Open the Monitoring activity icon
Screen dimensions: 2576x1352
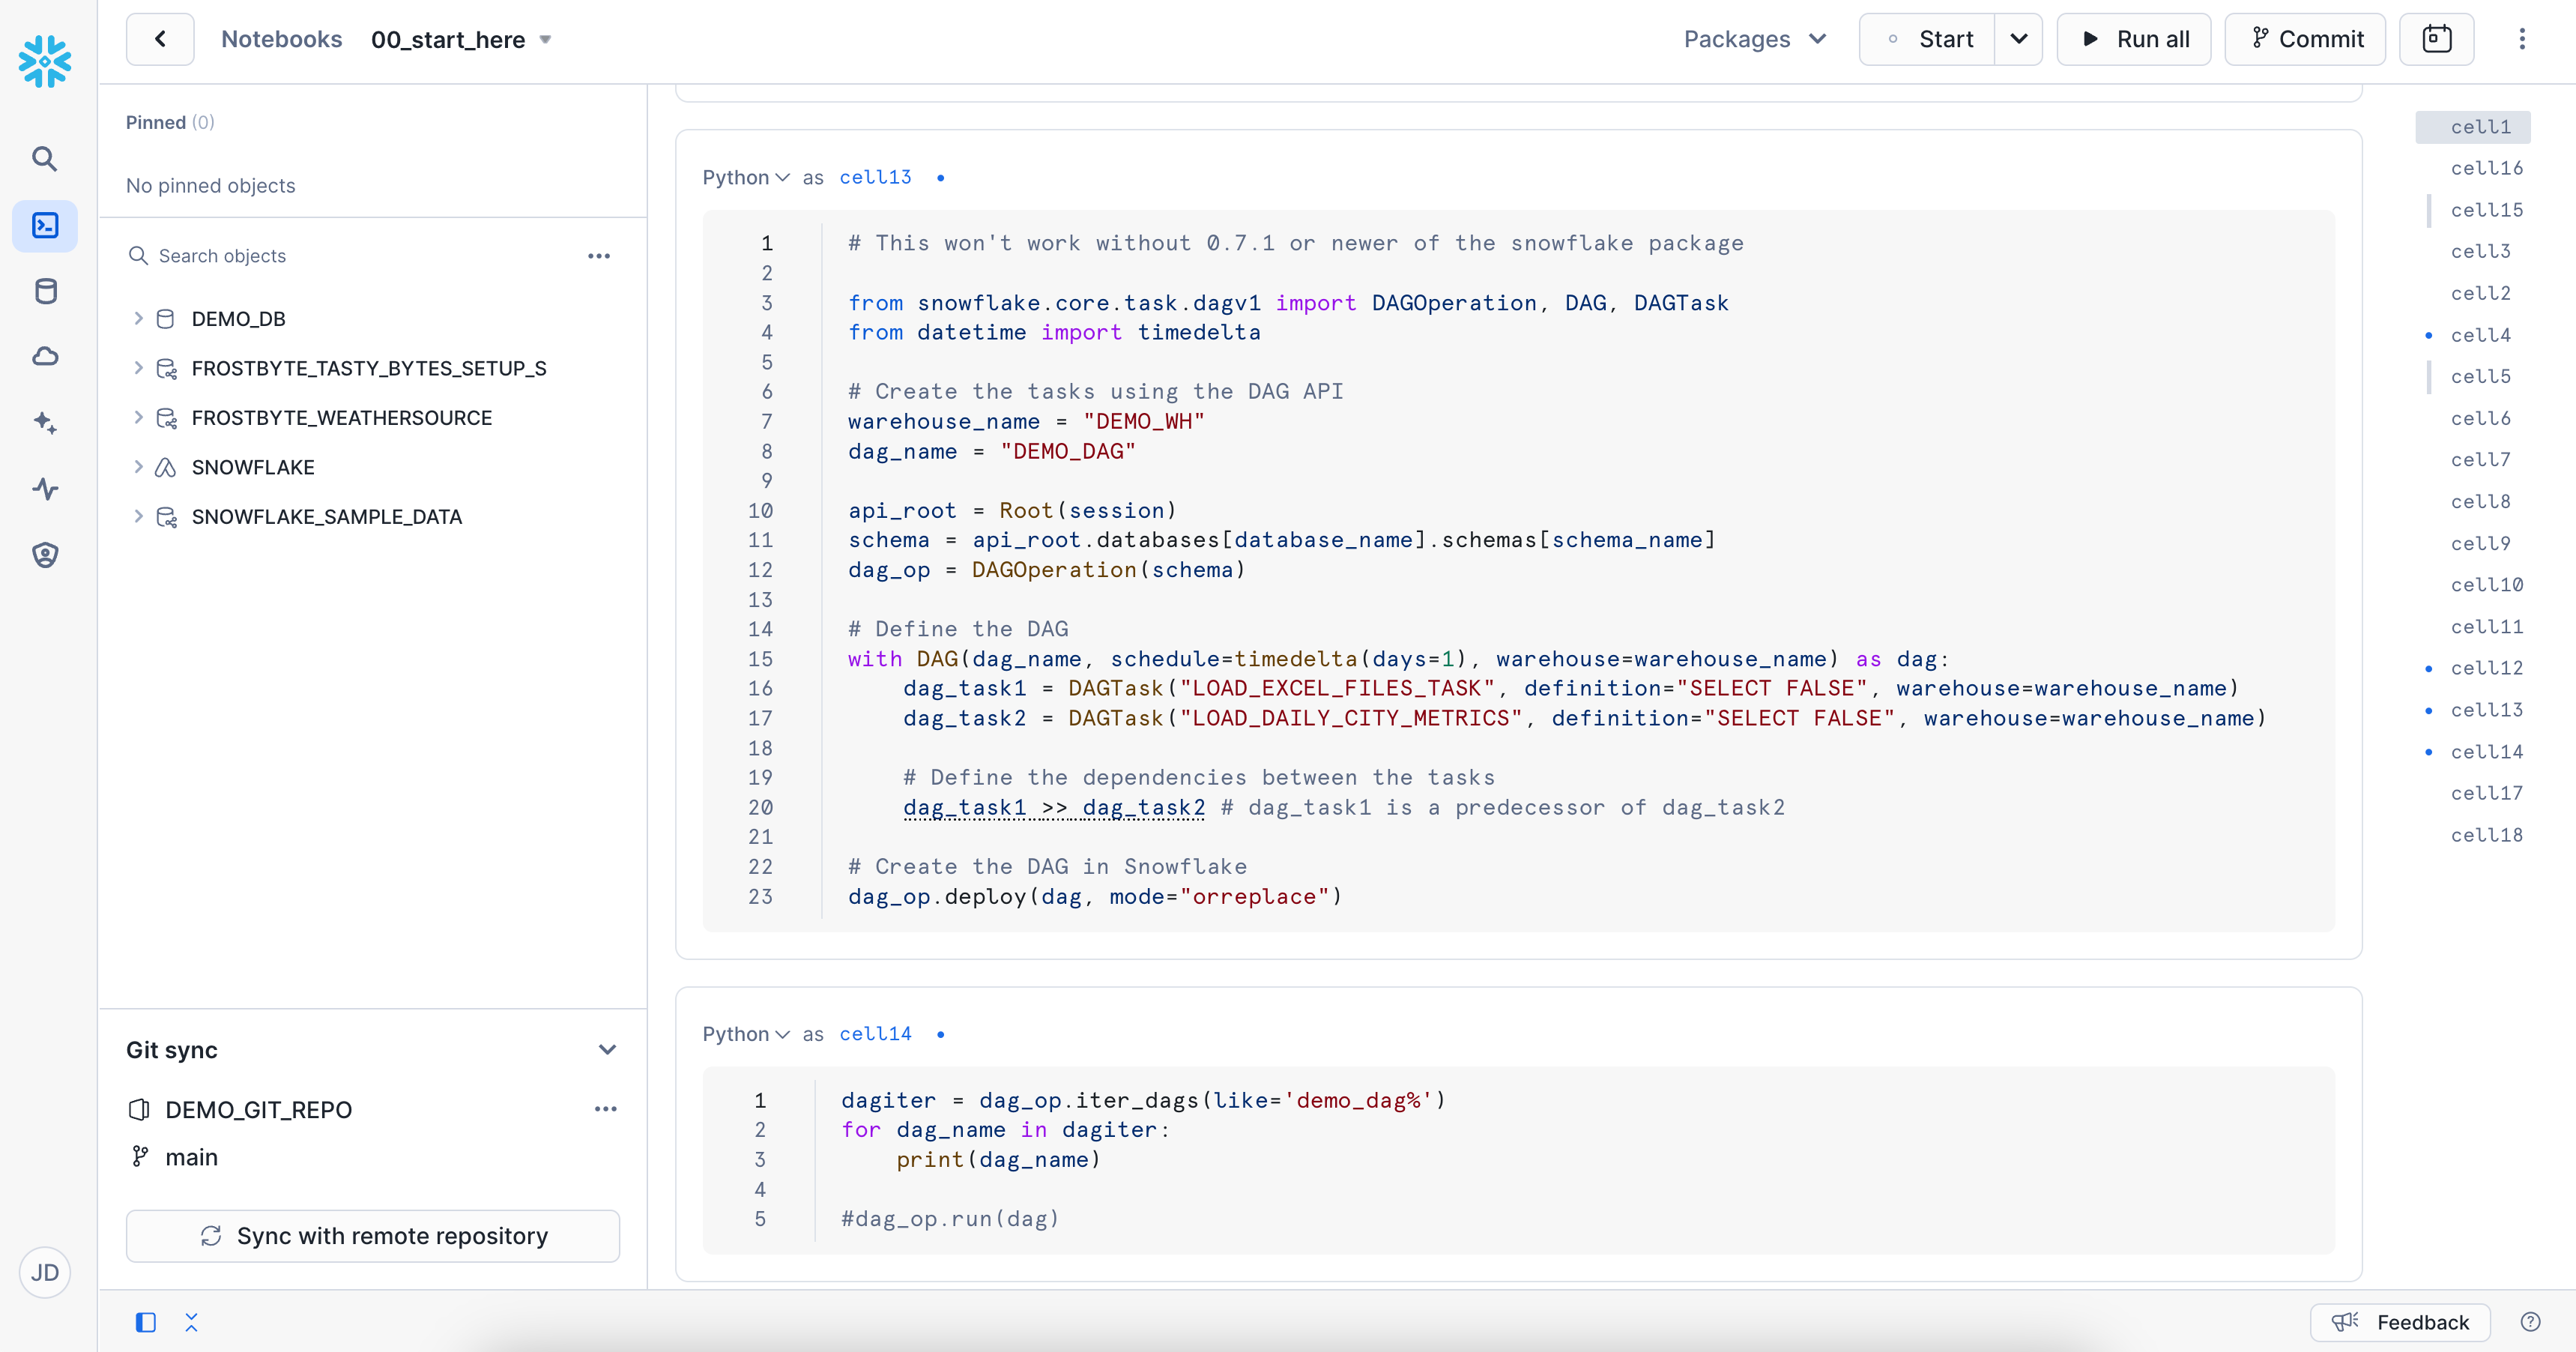(45, 489)
